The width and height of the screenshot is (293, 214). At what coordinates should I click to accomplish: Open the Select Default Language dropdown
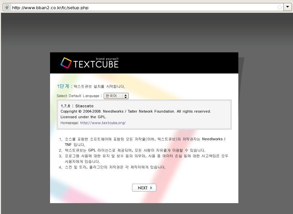[116, 96]
